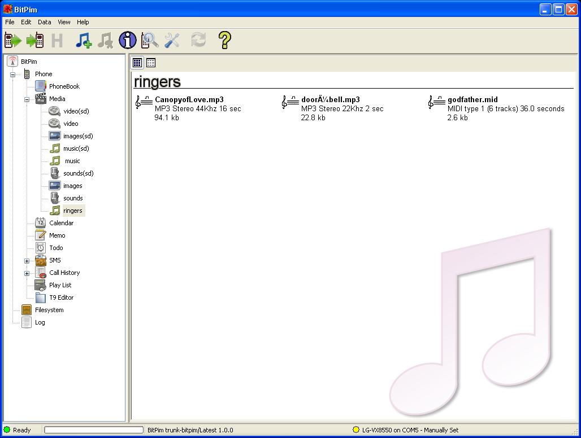This screenshot has height=438, width=581.
Task: Click the SMS mailbox icon
Action: click(40, 260)
